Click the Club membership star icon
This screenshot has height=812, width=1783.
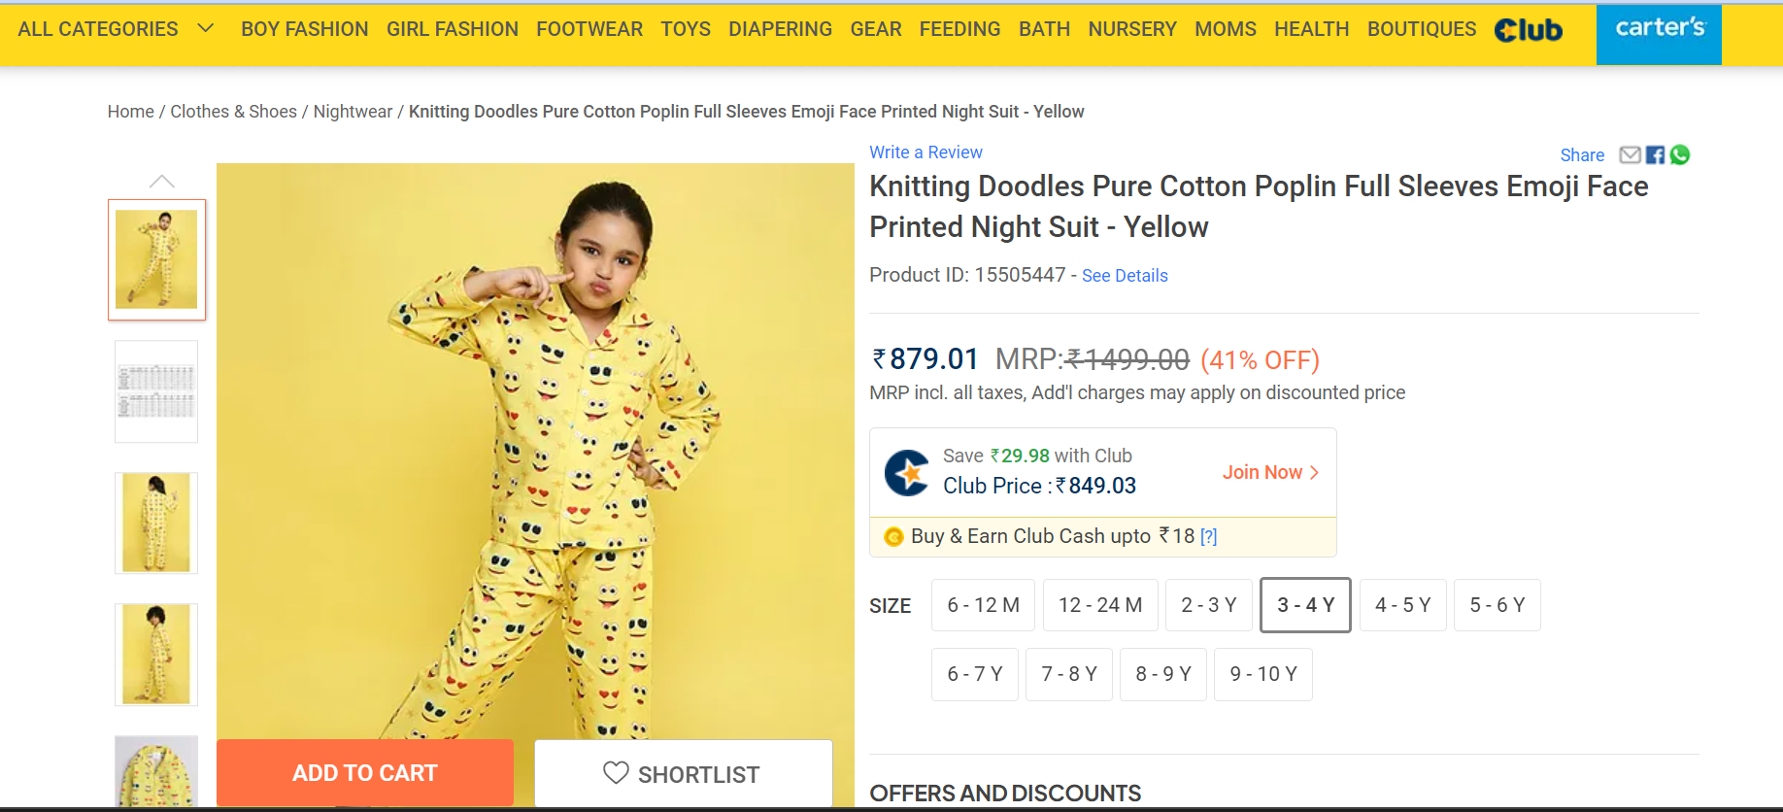[x=907, y=473]
